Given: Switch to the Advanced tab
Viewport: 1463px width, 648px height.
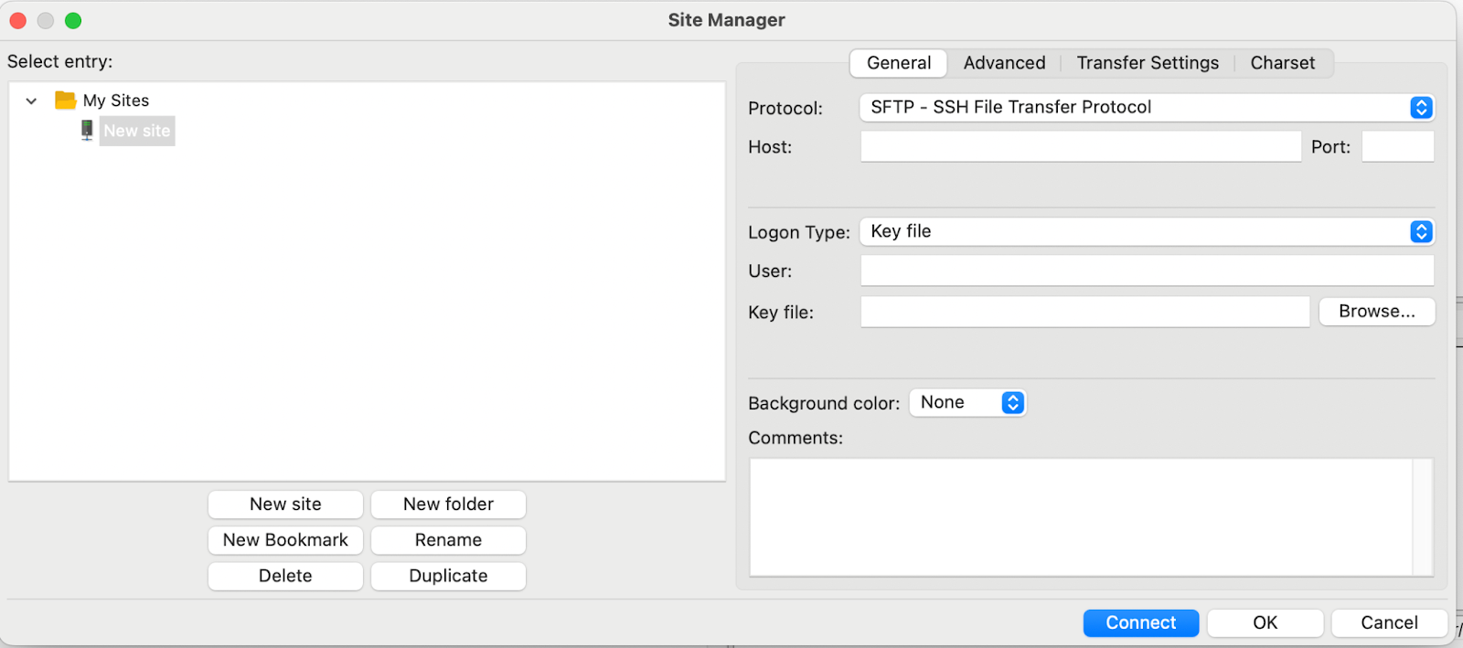Looking at the screenshot, I should [1004, 63].
